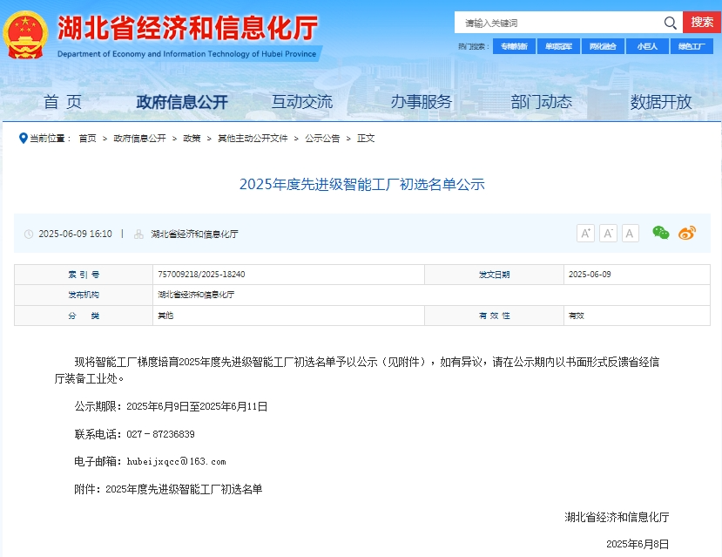The height and width of the screenshot is (557, 722).
Task: Click the location pin breadcrumb icon
Action: click(24, 138)
